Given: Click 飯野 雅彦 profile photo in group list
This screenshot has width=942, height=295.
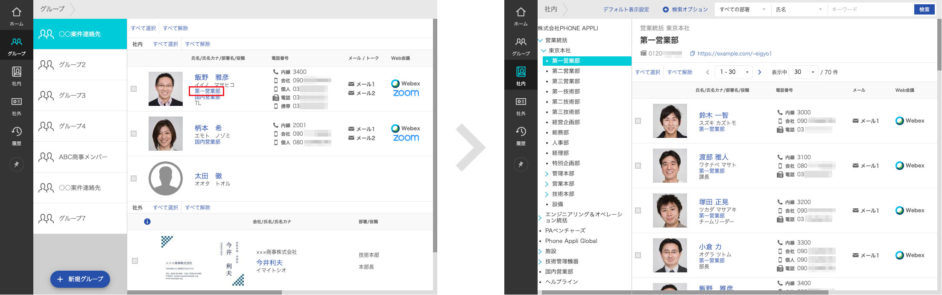Looking at the screenshot, I should click(166, 89).
